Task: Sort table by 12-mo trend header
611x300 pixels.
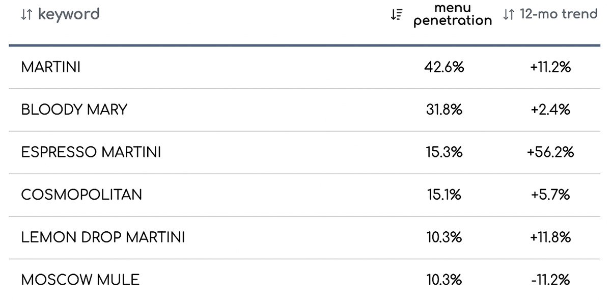Action: pyautogui.click(x=559, y=14)
